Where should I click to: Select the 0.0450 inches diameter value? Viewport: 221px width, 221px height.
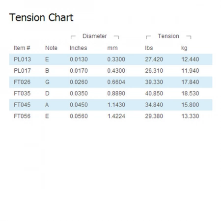pyautogui.click(x=79, y=105)
